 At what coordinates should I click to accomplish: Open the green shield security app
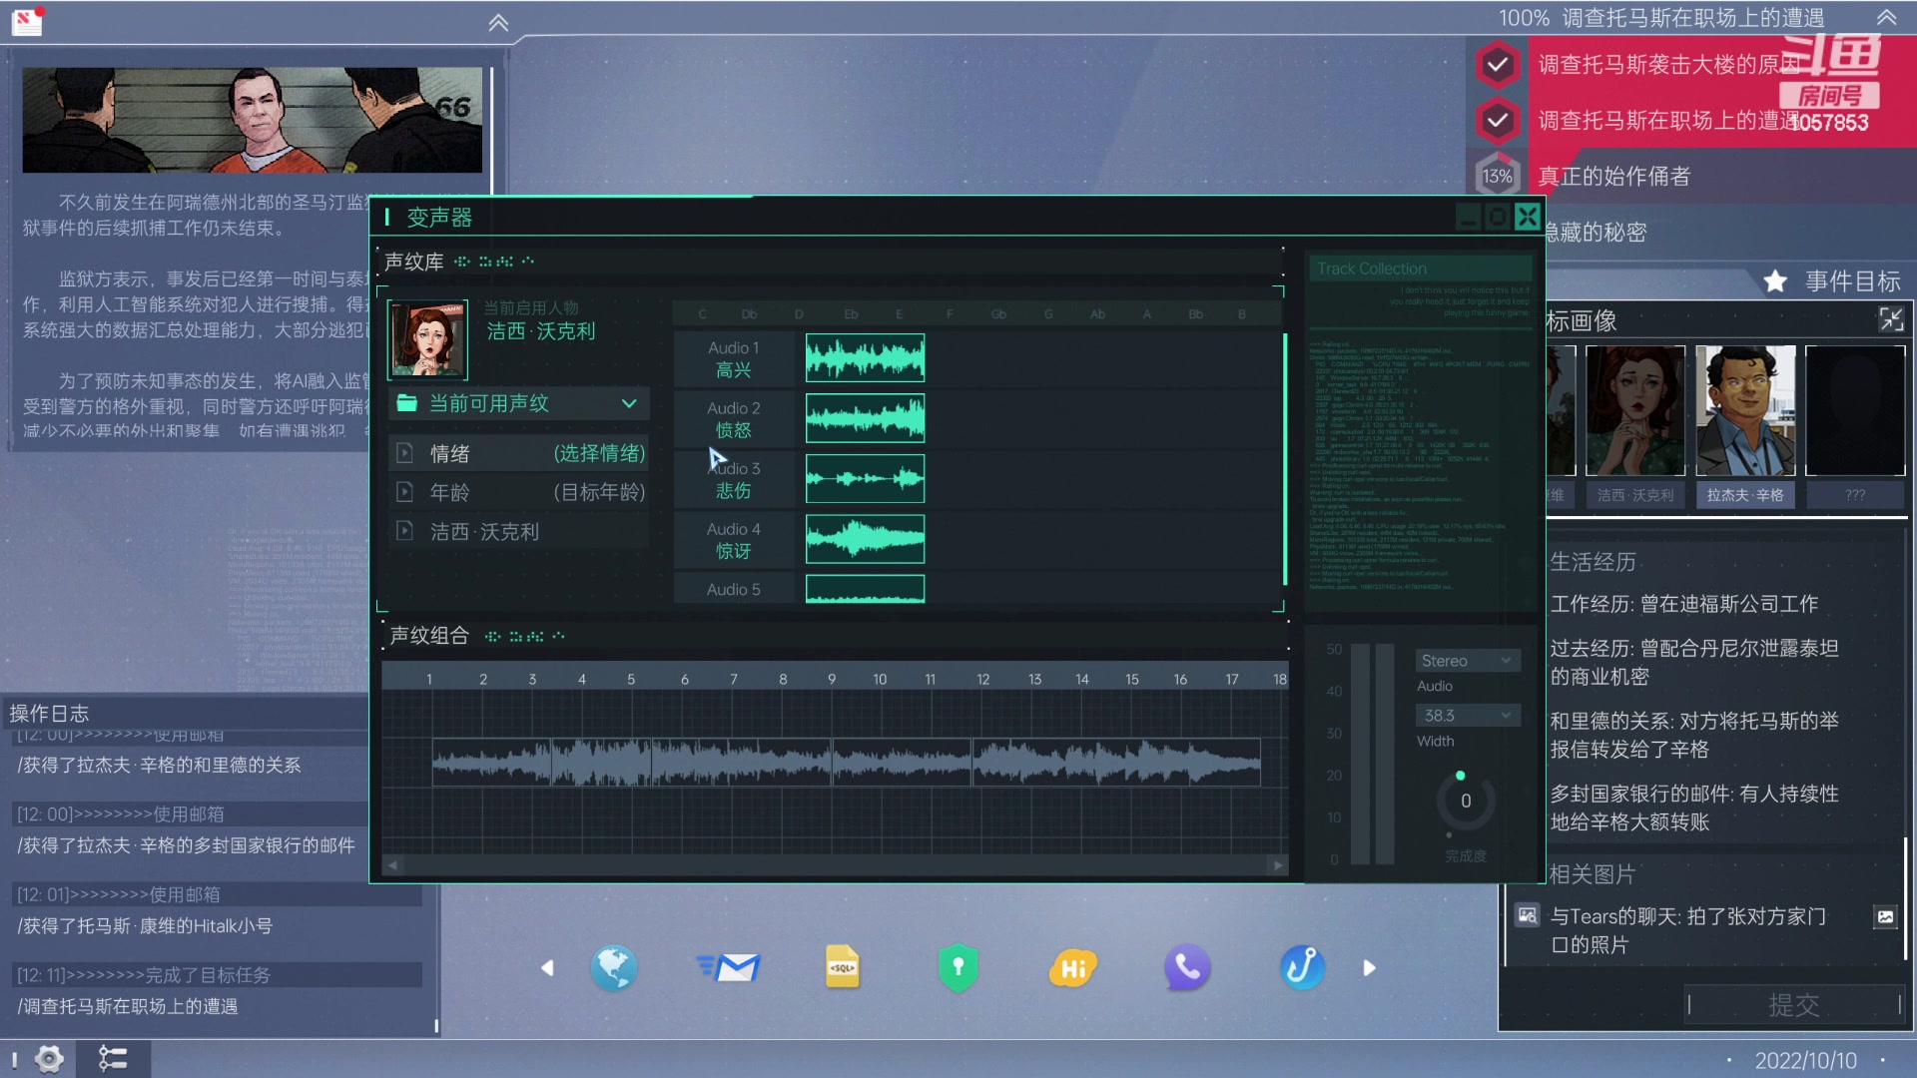point(958,967)
